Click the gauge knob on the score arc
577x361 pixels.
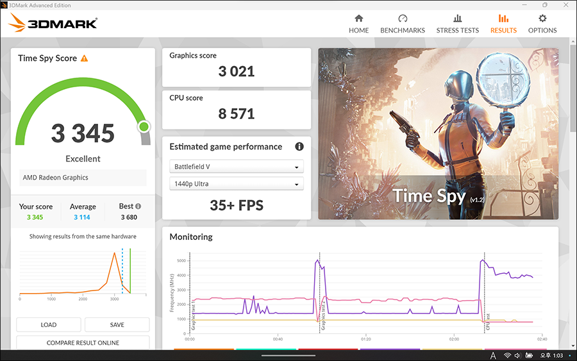point(144,126)
